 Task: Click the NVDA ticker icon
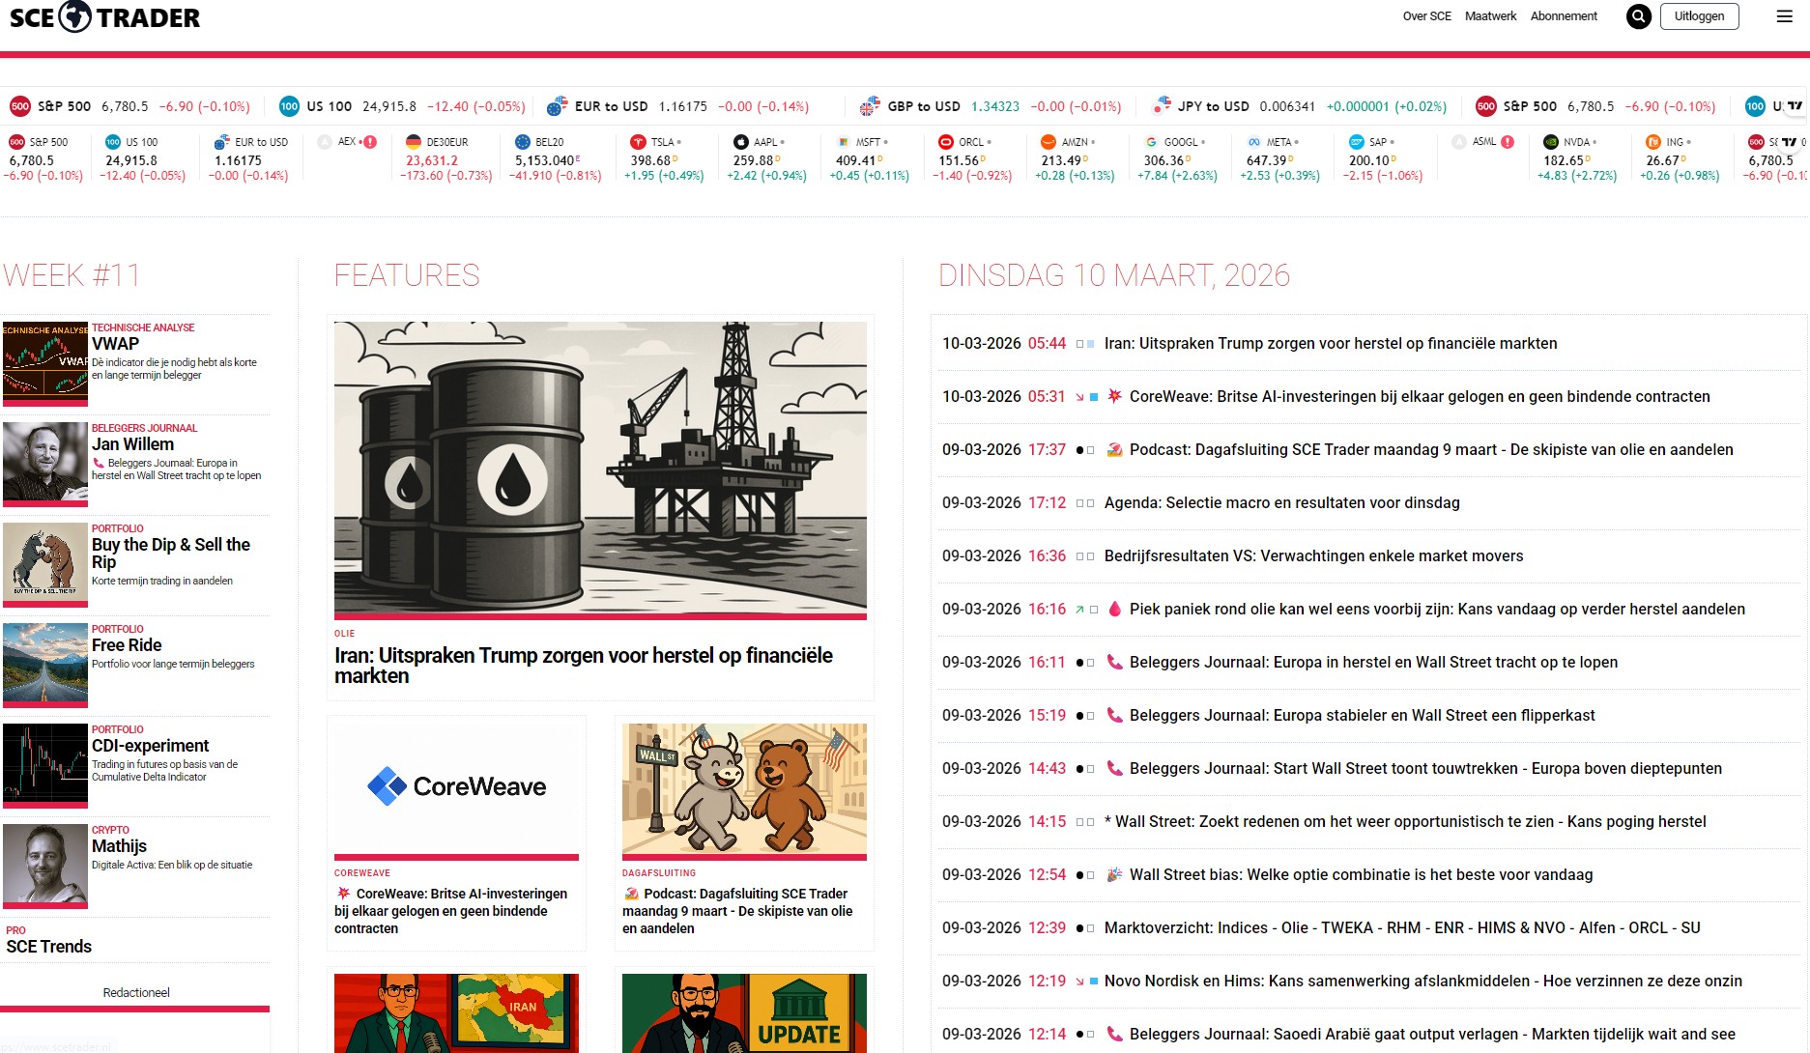click(x=1551, y=142)
